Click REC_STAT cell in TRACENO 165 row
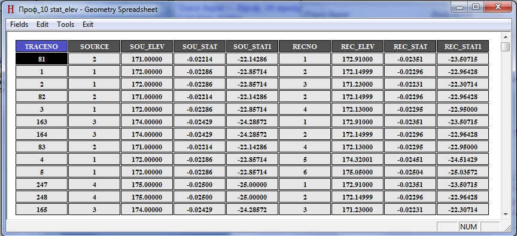Image resolution: width=517 pixels, height=236 pixels. click(x=410, y=210)
